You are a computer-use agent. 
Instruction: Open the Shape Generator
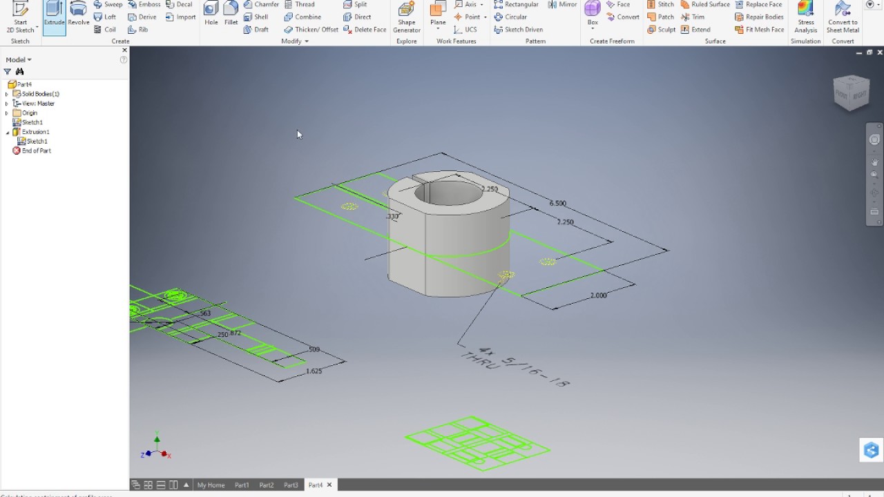click(407, 17)
